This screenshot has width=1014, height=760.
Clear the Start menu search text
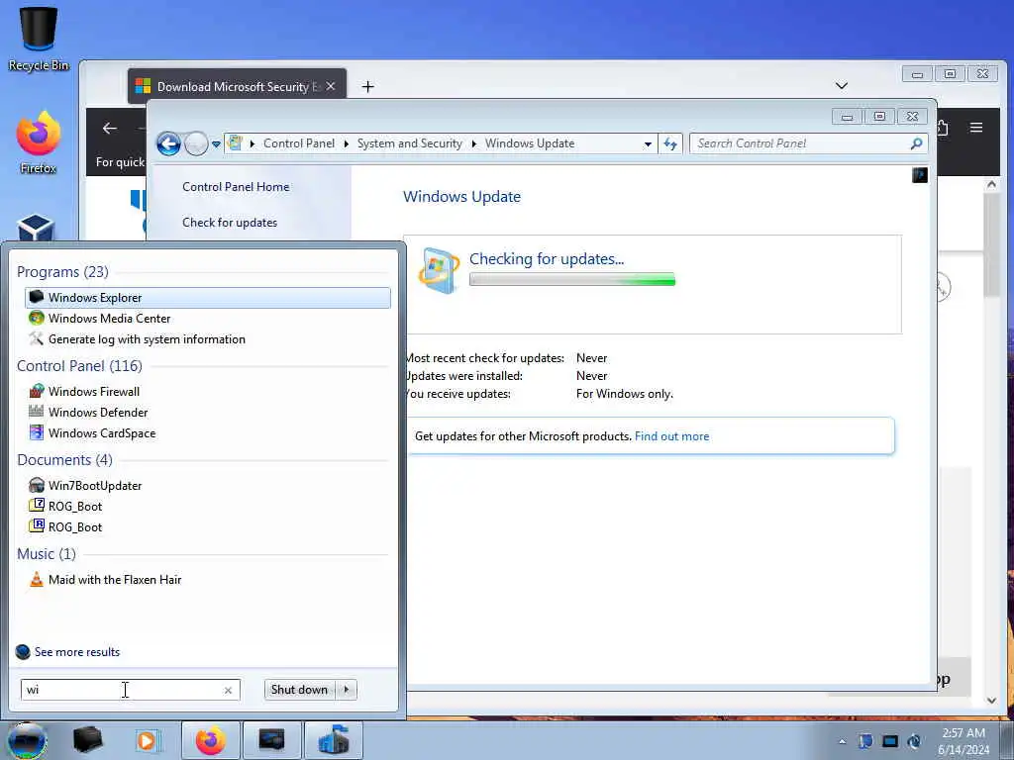228,690
